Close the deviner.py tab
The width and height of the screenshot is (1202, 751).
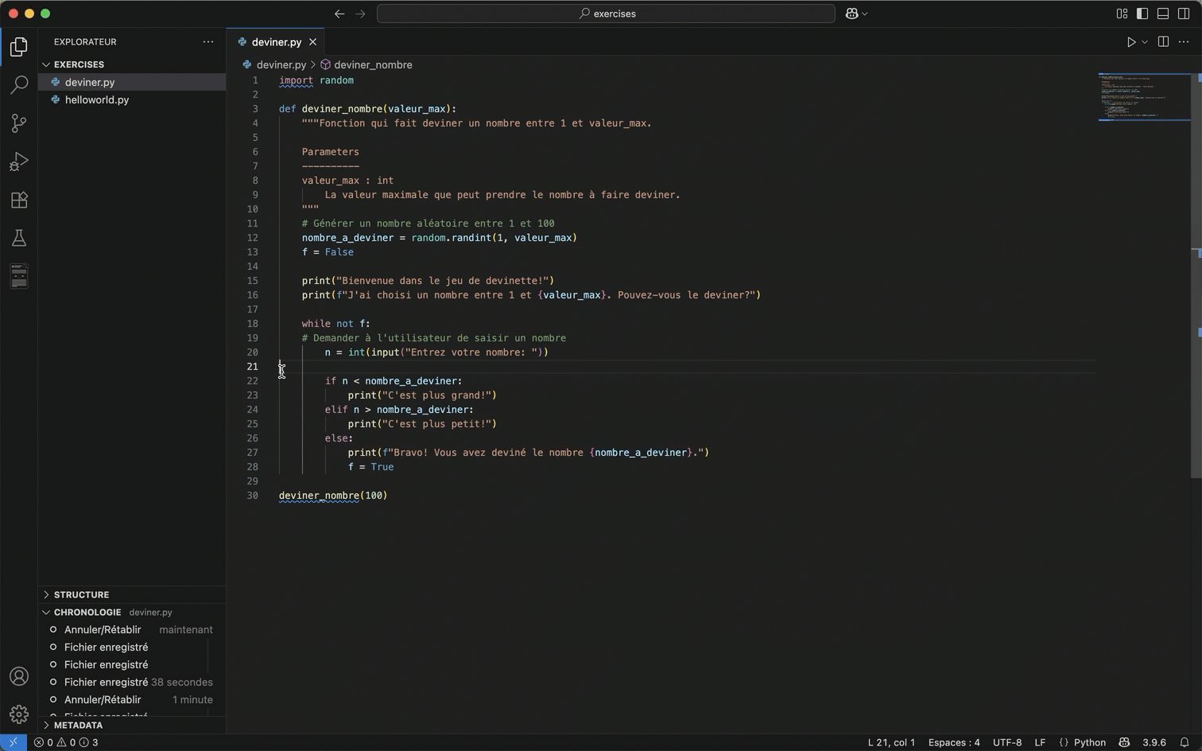click(x=312, y=41)
